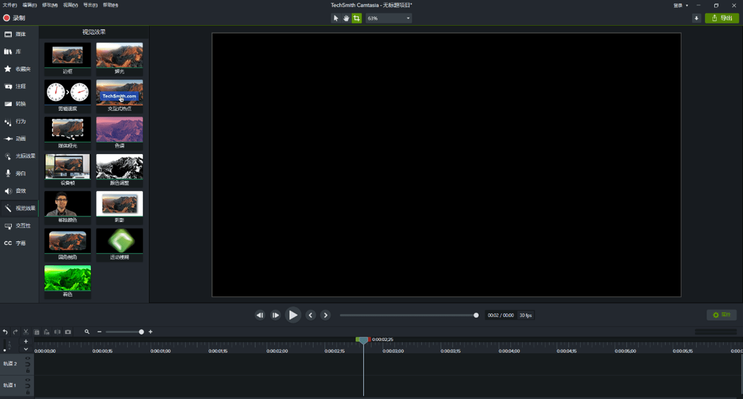Viewport: 743px width, 399px height.
Task: Click the rewind previous-frame playback button
Action: pyautogui.click(x=260, y=315)
